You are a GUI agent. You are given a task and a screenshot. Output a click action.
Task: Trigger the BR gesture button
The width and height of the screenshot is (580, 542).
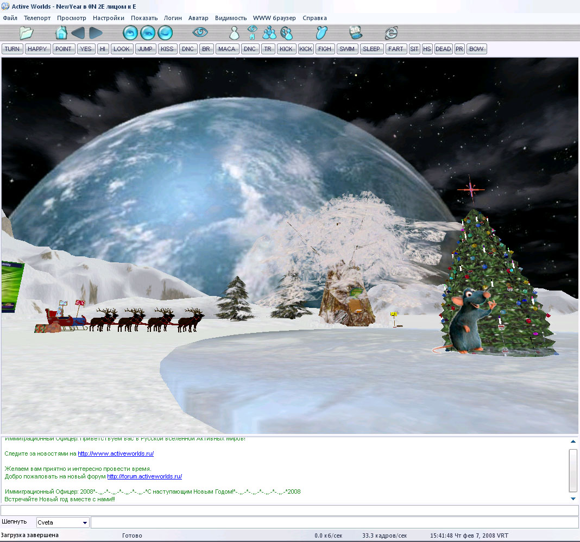[206, 49]
